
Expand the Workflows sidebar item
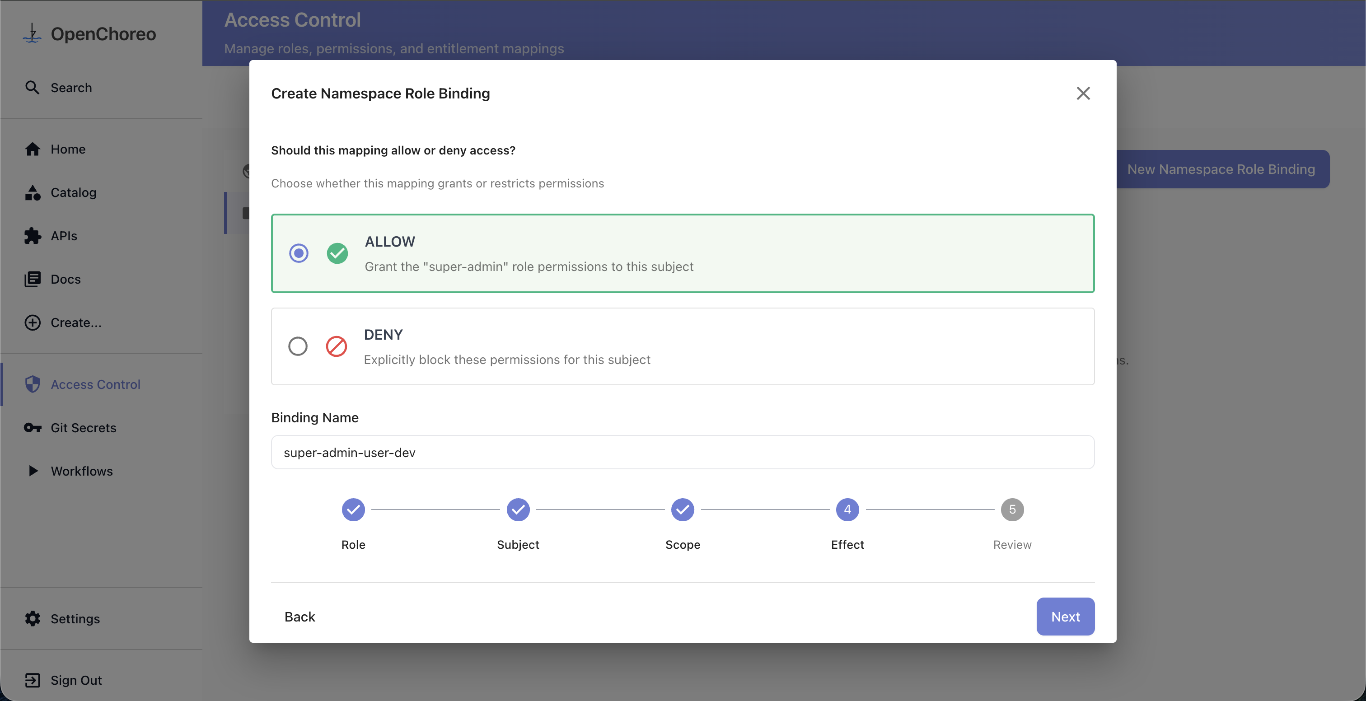[x=82, y=471]
